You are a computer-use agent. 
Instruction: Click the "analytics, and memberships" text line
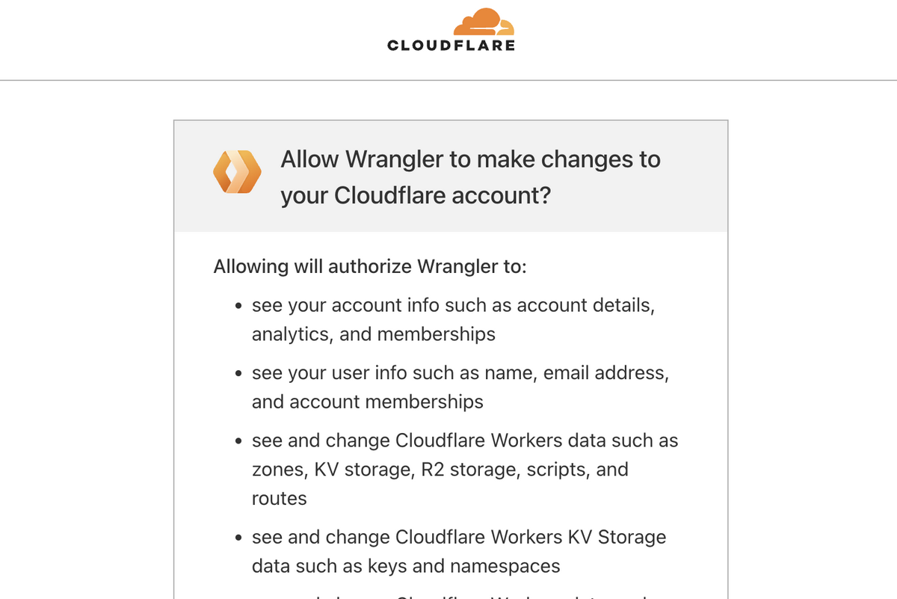374,334
